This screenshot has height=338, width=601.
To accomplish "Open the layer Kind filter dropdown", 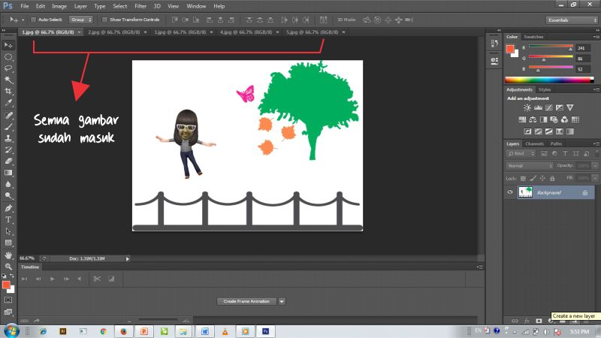I will tap(521, 153).
